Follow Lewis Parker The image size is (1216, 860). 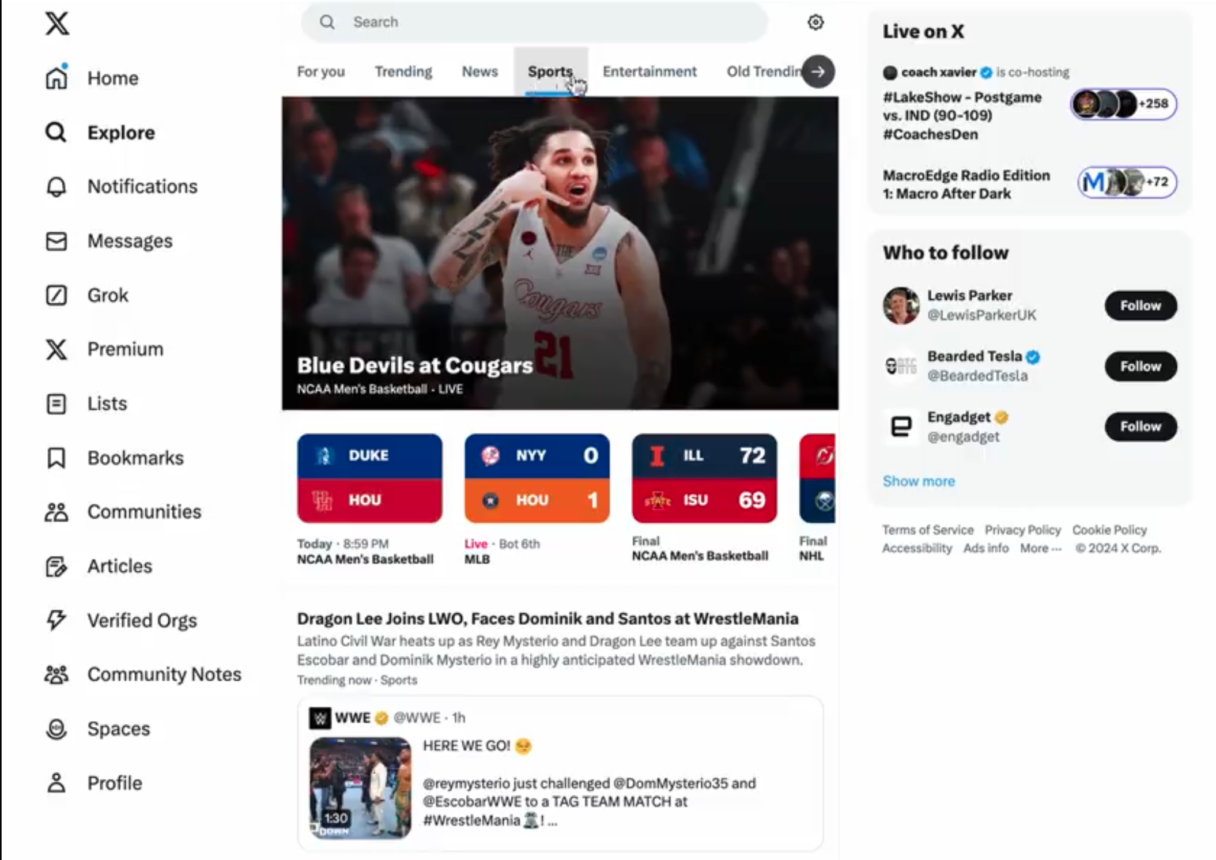point(1141,305)
